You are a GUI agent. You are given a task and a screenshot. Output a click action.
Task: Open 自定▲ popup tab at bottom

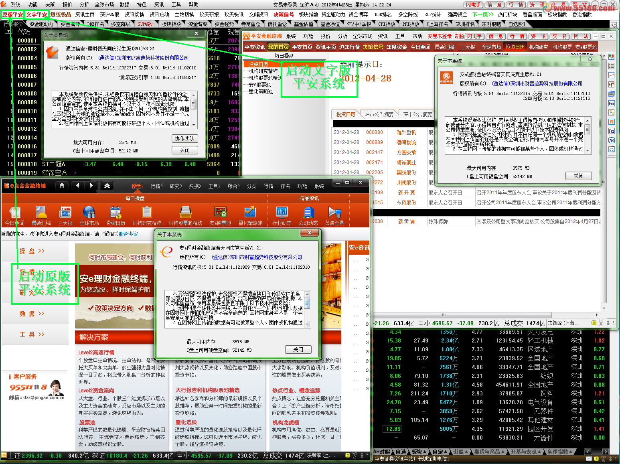click(x=440, y=452)
